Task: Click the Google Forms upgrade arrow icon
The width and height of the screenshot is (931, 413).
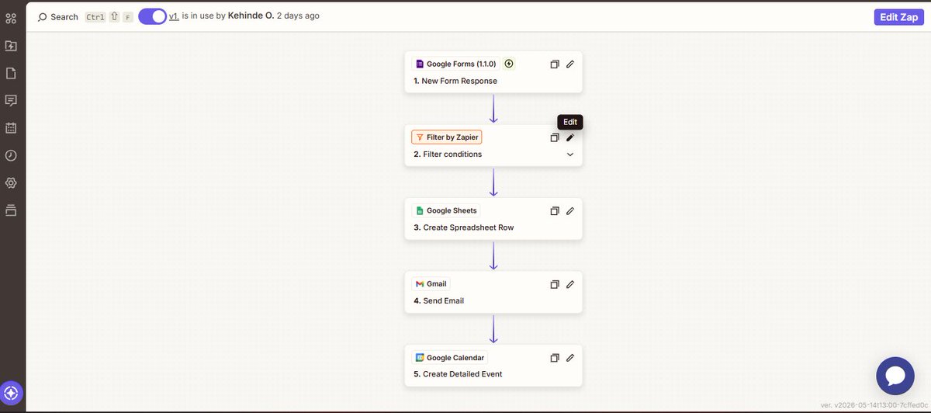Action: click(x=509, y=64)
